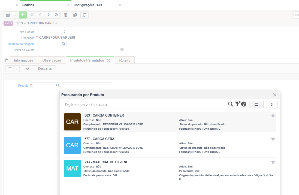Click Unidade de Negócio search magnifier
This screenshot has height=195, width=299.
pos(64,44)
